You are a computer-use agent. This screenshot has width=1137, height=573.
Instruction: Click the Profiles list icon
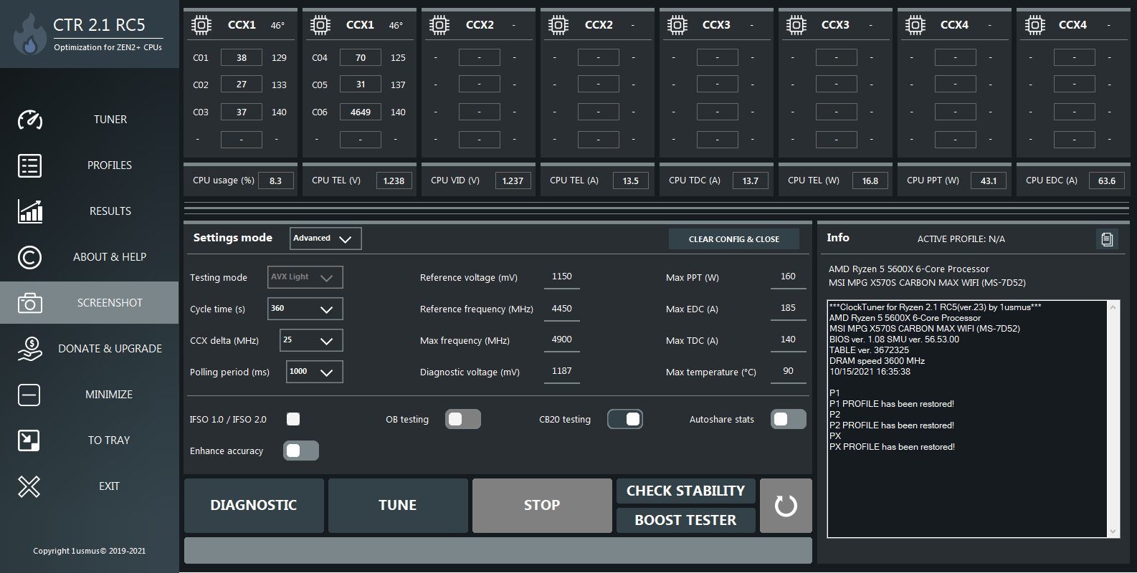coord(29,165)
